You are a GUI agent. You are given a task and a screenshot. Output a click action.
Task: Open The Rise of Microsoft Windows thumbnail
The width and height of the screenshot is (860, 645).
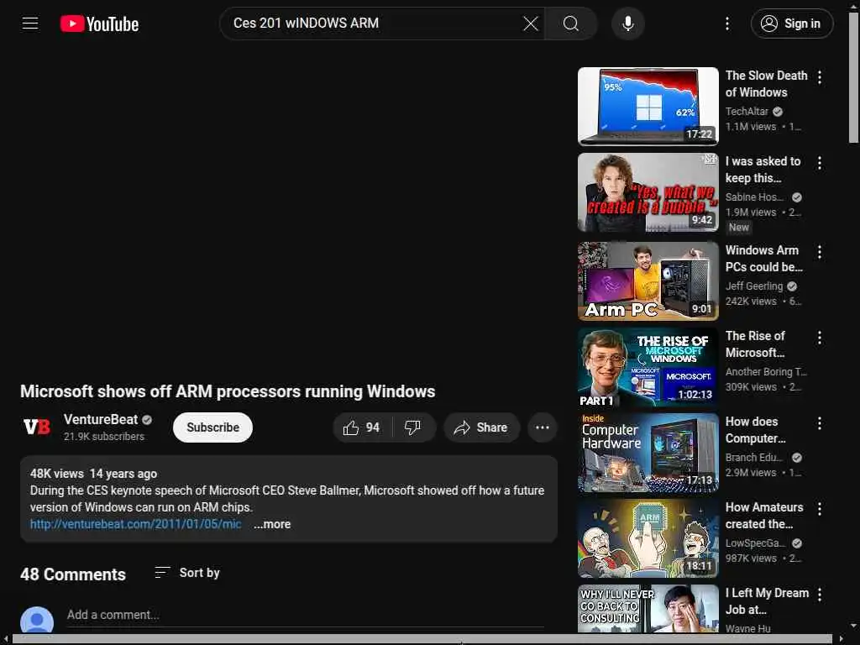(x=648, y=367)
